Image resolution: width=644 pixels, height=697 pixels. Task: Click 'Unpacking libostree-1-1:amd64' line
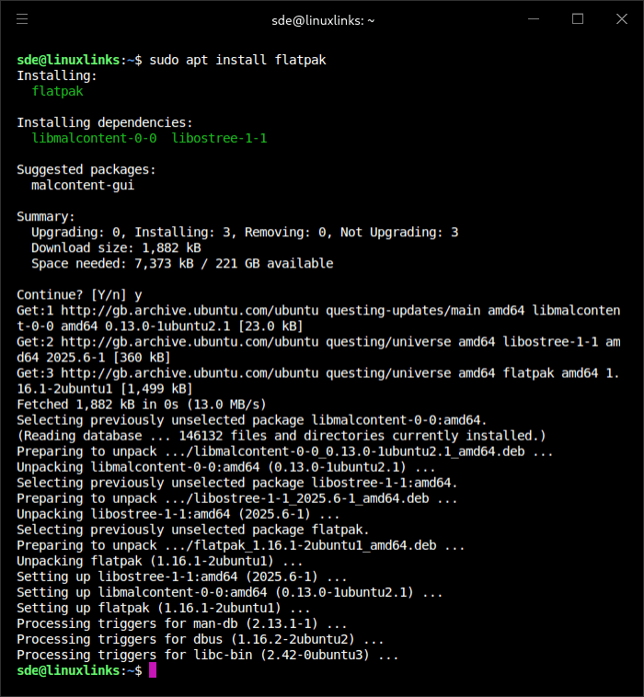coord(178,514)
